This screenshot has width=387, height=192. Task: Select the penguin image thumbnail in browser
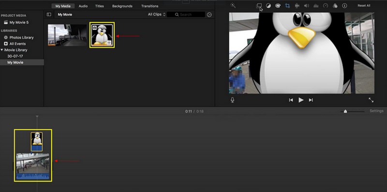coord(102,35)
